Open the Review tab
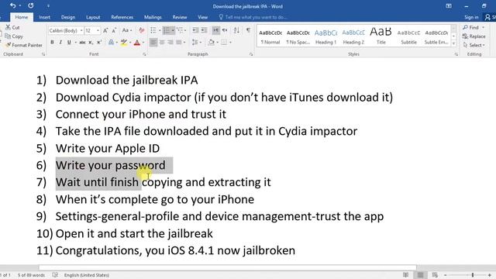Image resolution: width=496 pixels, height=279 pixels. click(180, 17)
